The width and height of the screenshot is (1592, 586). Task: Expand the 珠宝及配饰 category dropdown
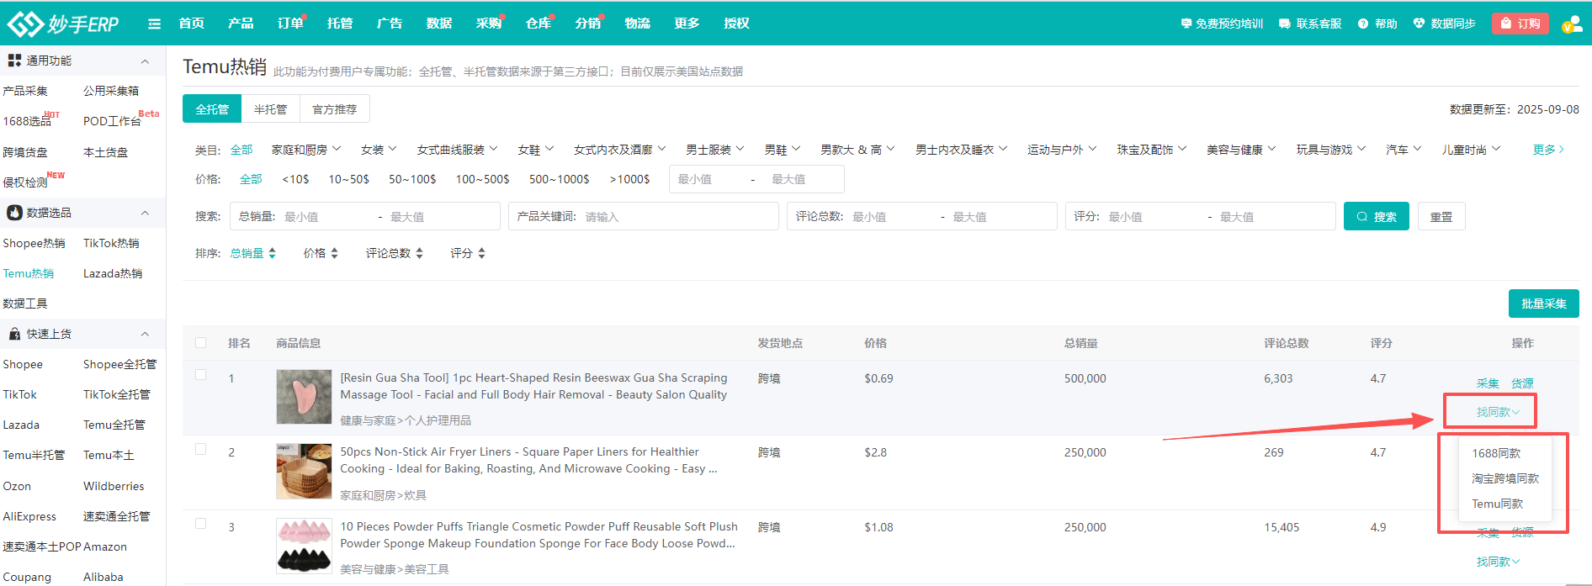(x=1152, y=150)
